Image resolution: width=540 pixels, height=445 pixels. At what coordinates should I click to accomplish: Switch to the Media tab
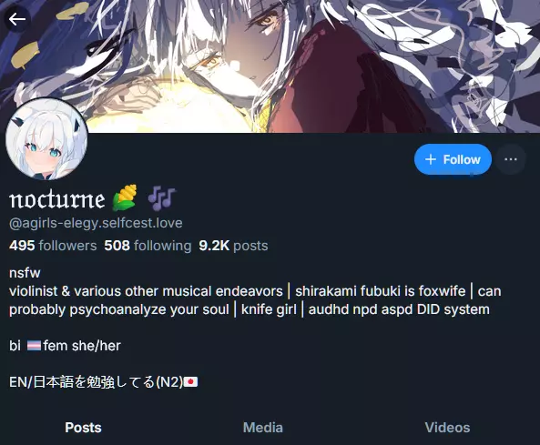263,428
